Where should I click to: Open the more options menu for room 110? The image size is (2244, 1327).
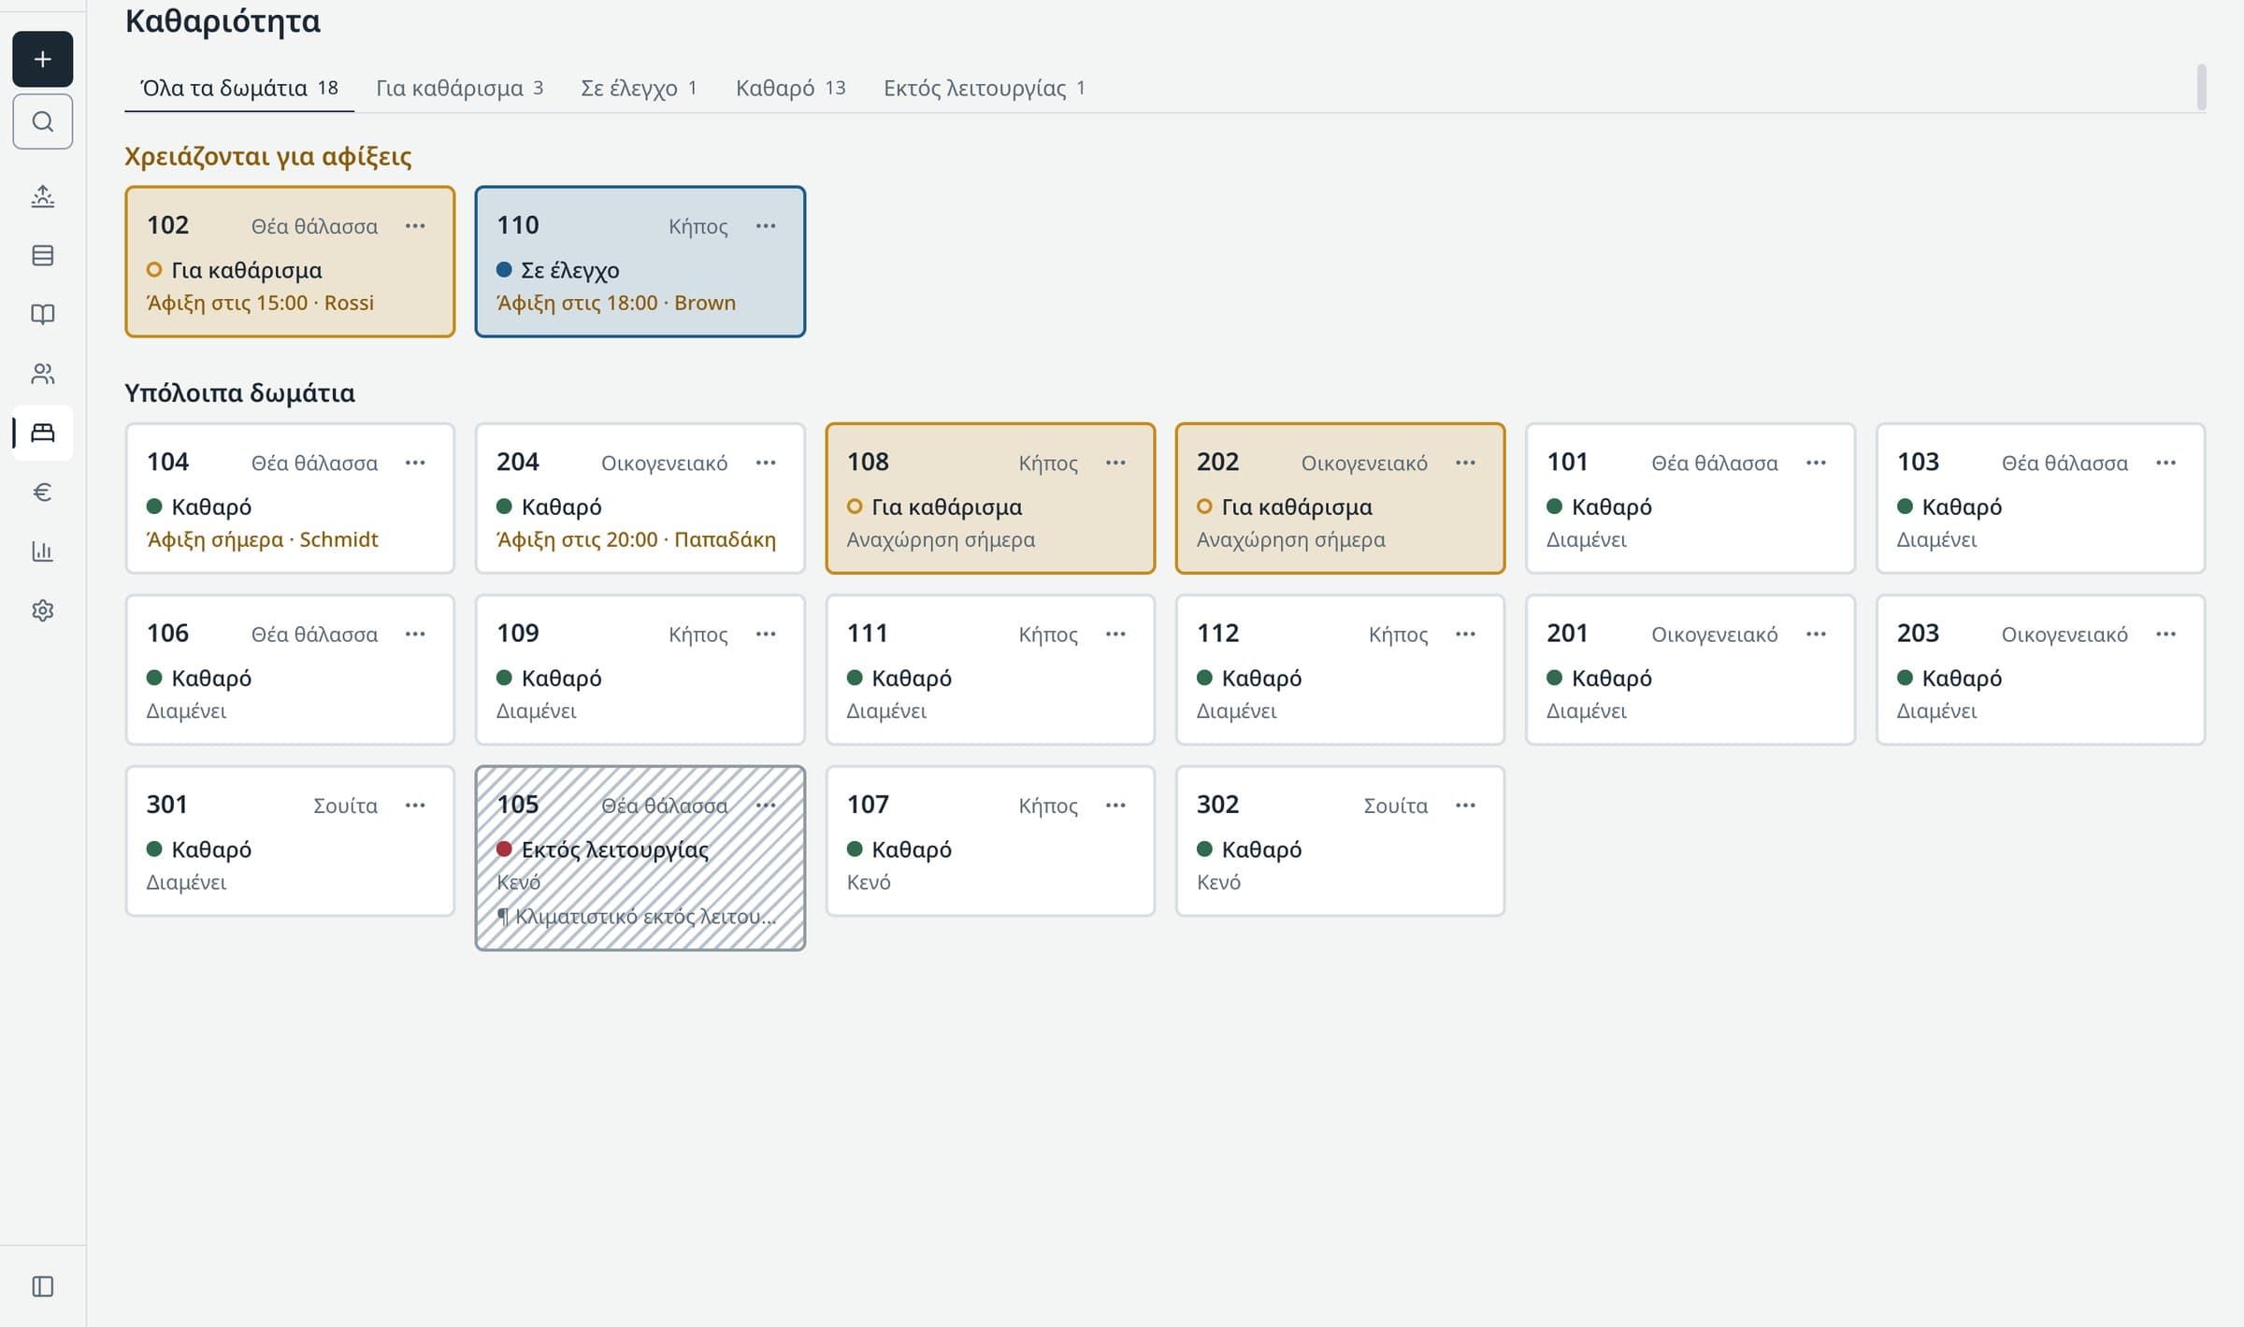tap(766, 226)
